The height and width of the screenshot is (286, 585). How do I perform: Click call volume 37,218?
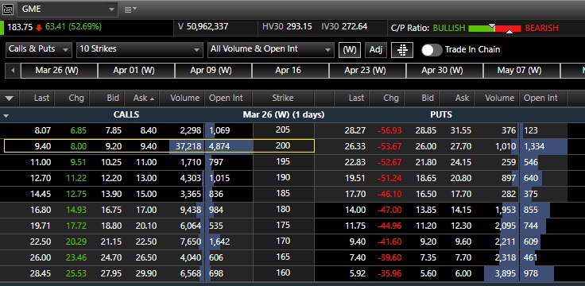188,146
